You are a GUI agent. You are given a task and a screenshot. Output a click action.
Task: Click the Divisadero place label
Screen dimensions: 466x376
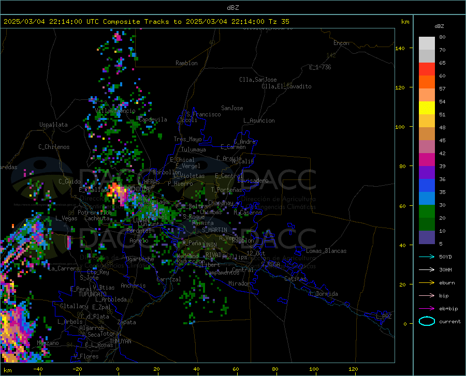pyautogui.click(x=253, y=181)
